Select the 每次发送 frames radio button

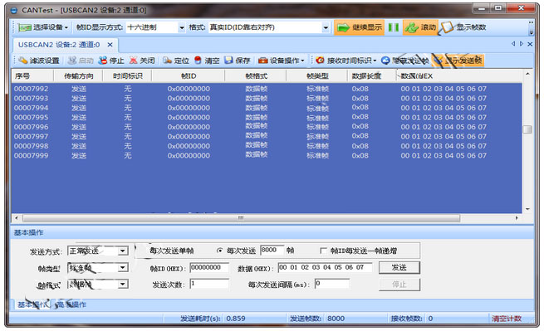[219, 251]
